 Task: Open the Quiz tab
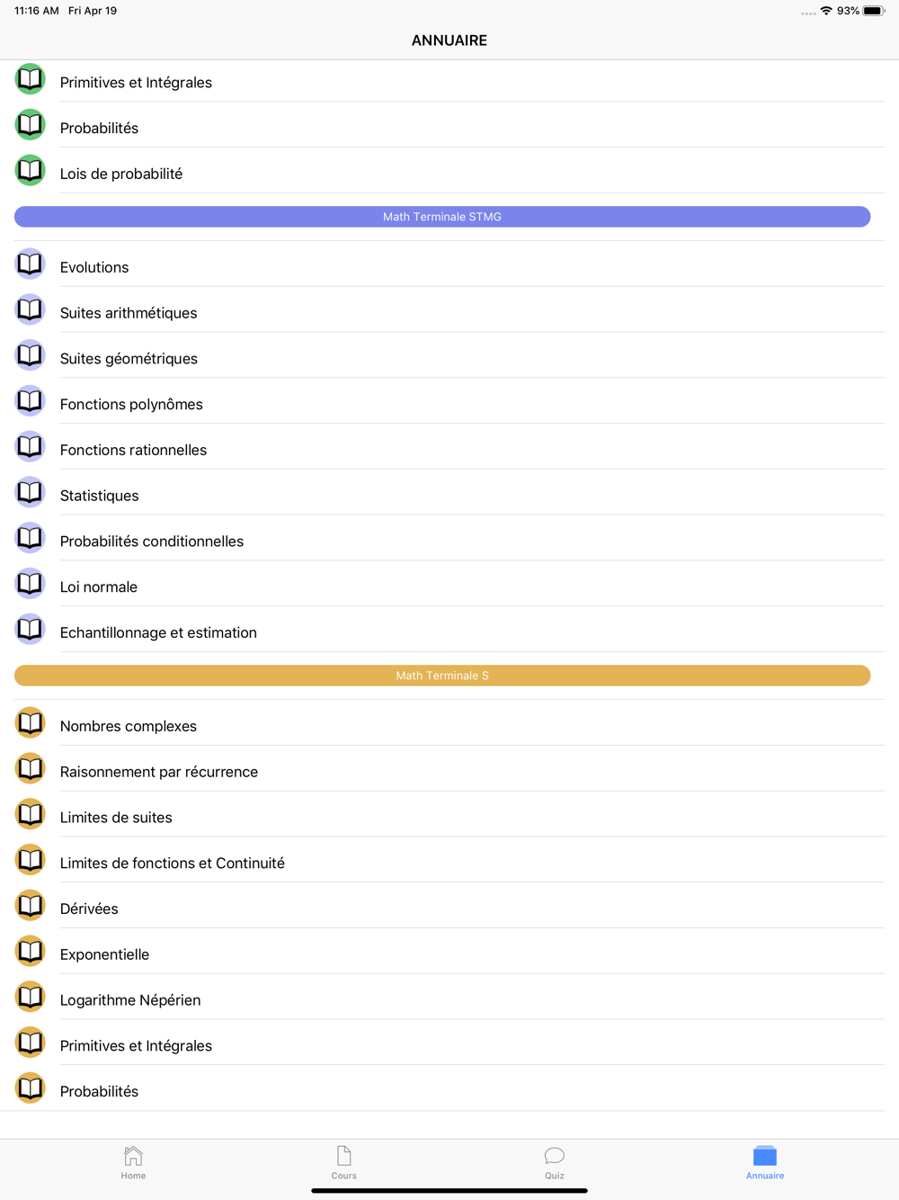click(x=554, y=1162)
